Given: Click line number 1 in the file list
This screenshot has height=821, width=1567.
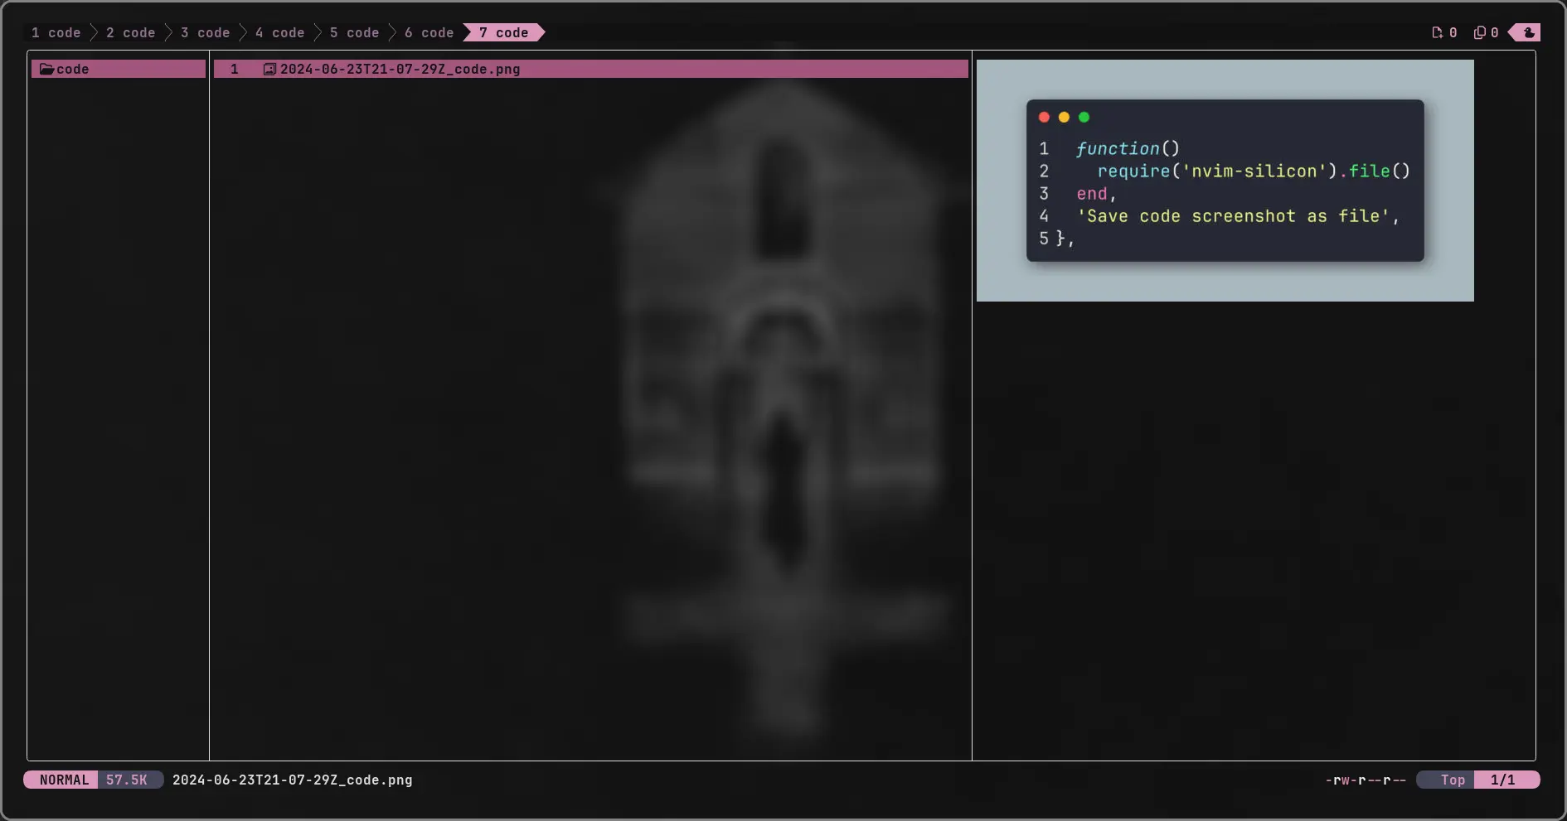Looking at the screenshot, I should pyautogui.click(x=235, y=69).
